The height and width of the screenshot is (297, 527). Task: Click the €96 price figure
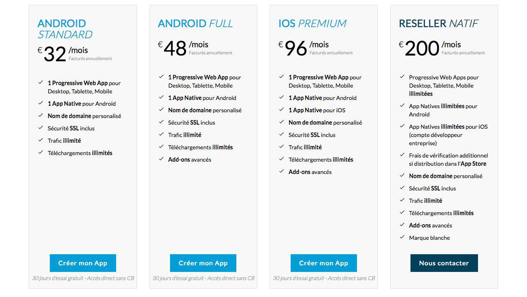pos(295,49)
